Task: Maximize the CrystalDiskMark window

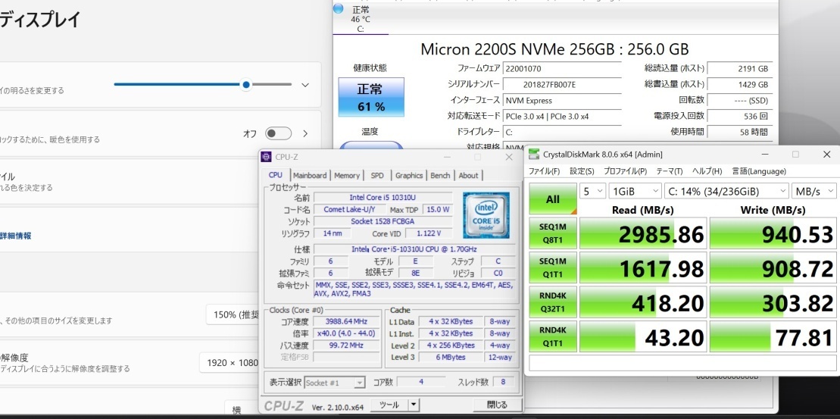Action: 795,155
